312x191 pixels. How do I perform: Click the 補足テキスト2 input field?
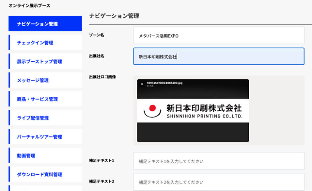coord(219,182)
